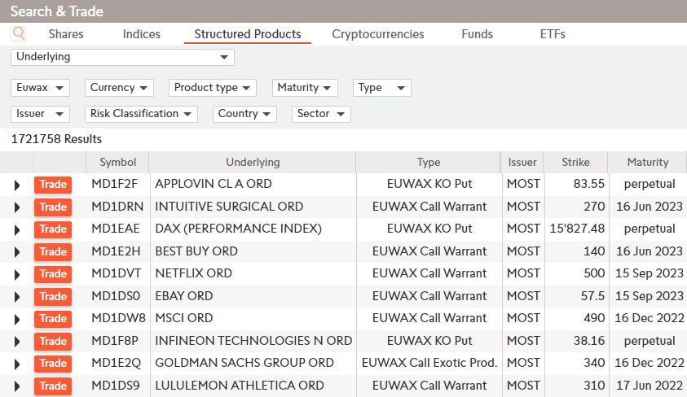
Task: Open the Euwax filter dropdown
Action: [41, 88]
